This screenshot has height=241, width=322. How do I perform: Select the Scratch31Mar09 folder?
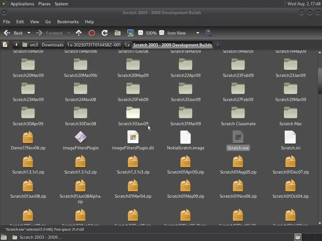(186, 116)
